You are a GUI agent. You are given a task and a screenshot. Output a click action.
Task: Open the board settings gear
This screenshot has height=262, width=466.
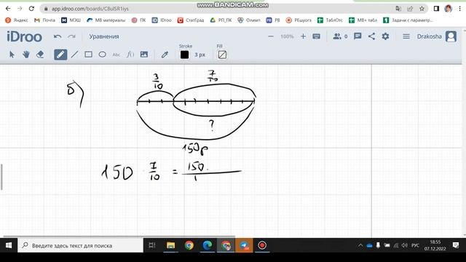(x=385, y=36)
